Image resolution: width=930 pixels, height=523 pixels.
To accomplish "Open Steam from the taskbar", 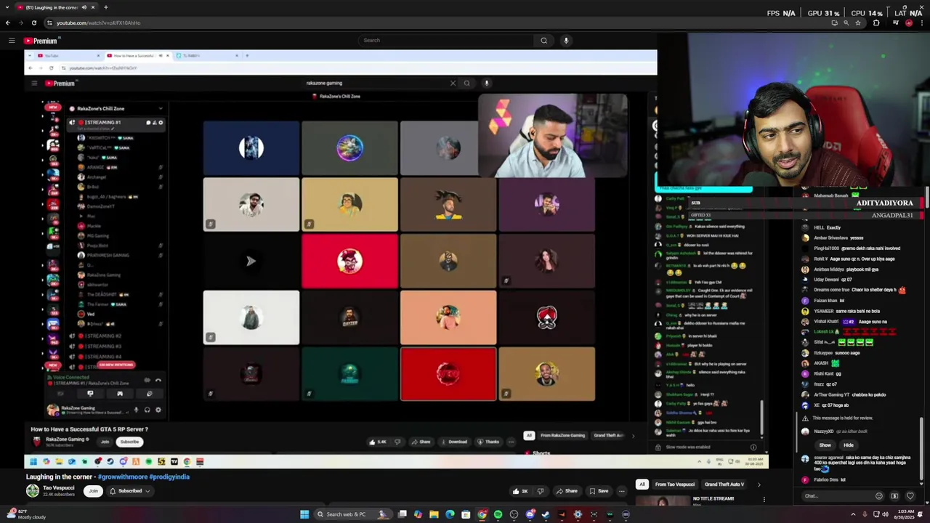I will click(x=546, y=514).
